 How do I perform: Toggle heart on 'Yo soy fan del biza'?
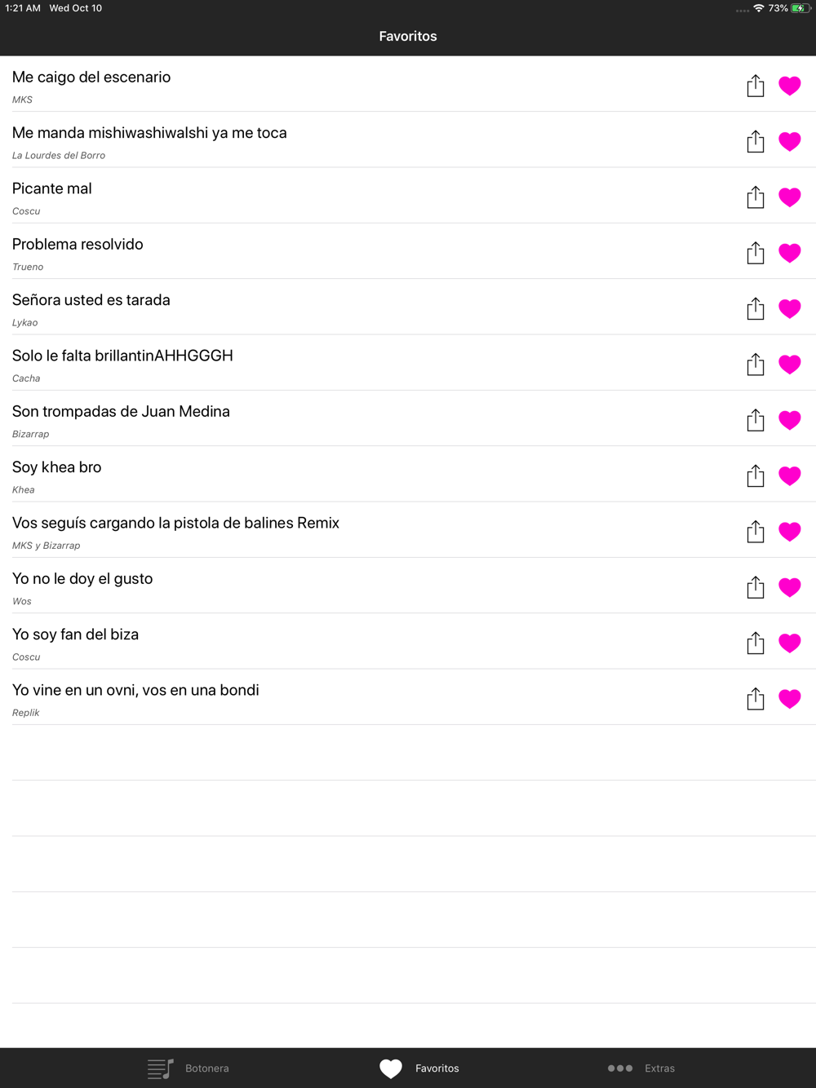[790, 644]
